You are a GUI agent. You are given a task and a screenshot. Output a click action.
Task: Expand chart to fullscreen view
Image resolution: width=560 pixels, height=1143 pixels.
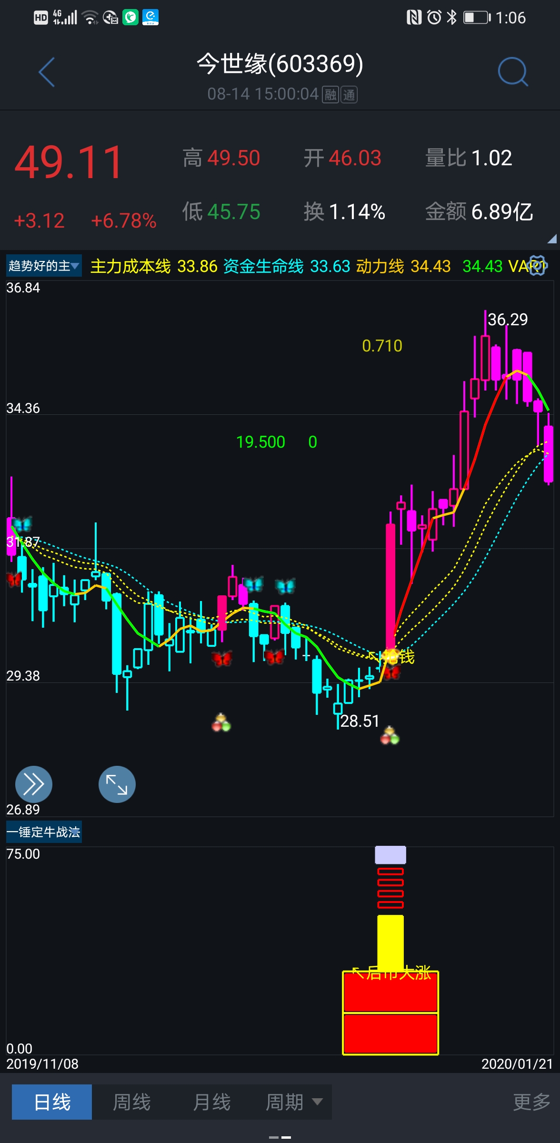click(x=117, y=784)
